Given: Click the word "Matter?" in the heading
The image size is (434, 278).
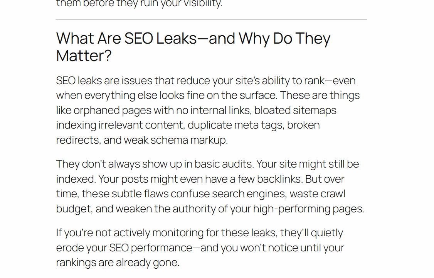Looking at the screenshot, I should pos(84,56).
